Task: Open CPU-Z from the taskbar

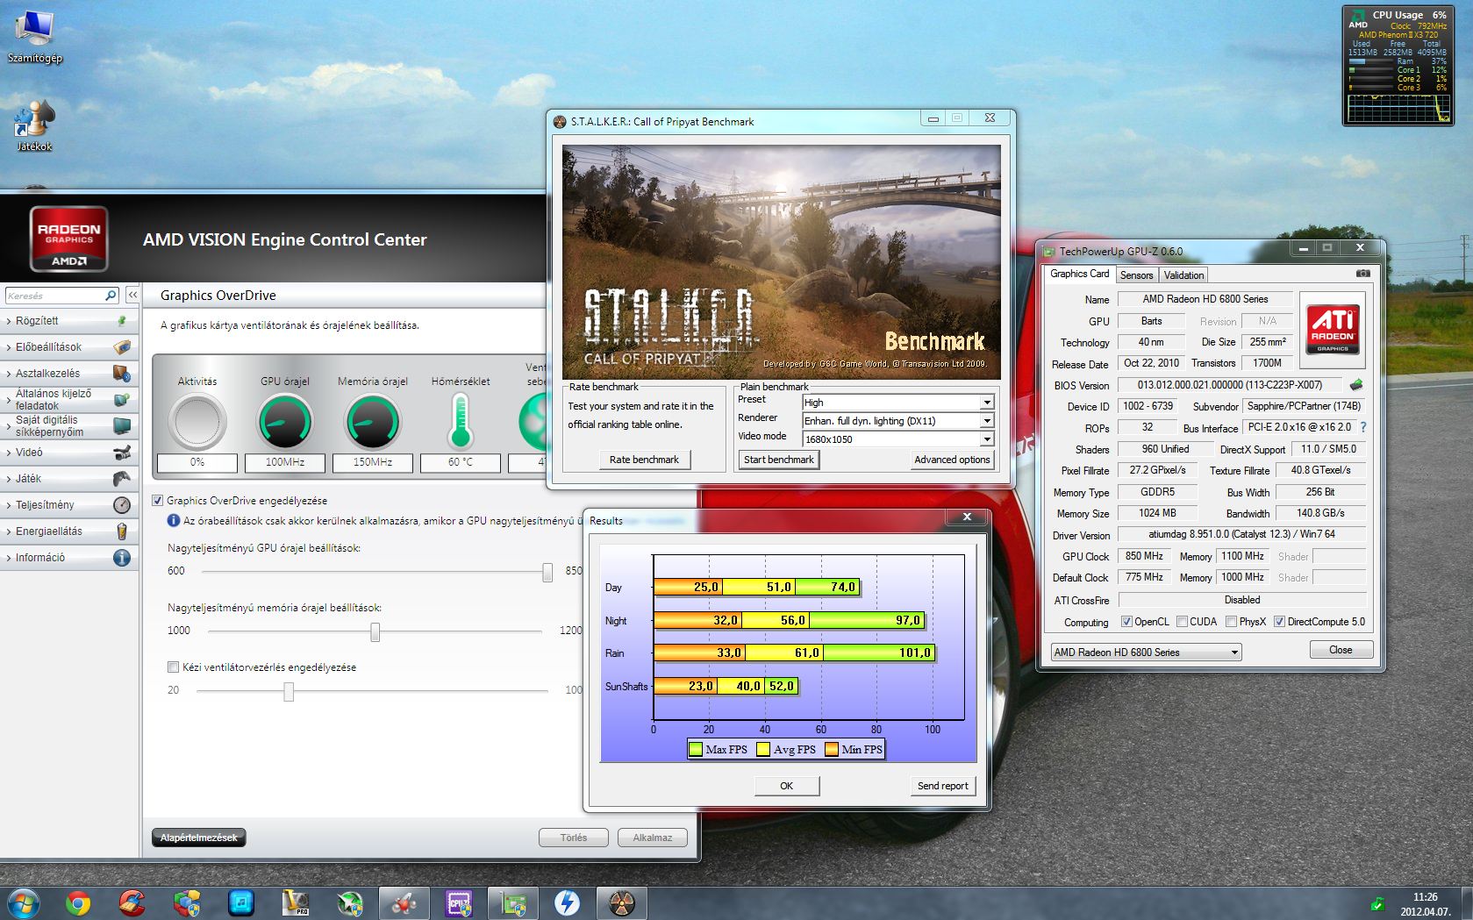Action: pos(458,902)
